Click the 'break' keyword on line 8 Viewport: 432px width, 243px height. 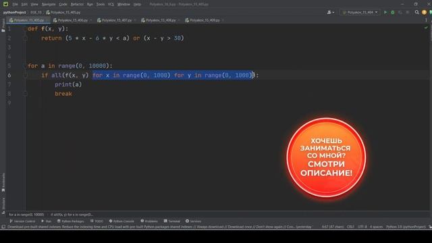coord(63,94)
